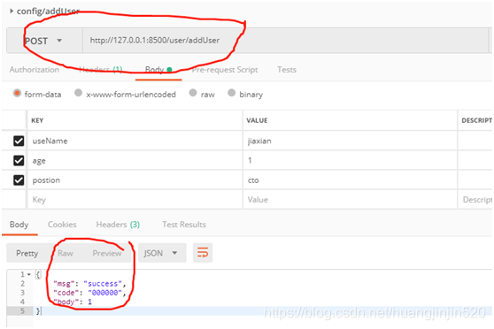View the response Headers (3) tab
This screenshot has height=329, width=494.
pyautogui.click(x=118, y=225)
